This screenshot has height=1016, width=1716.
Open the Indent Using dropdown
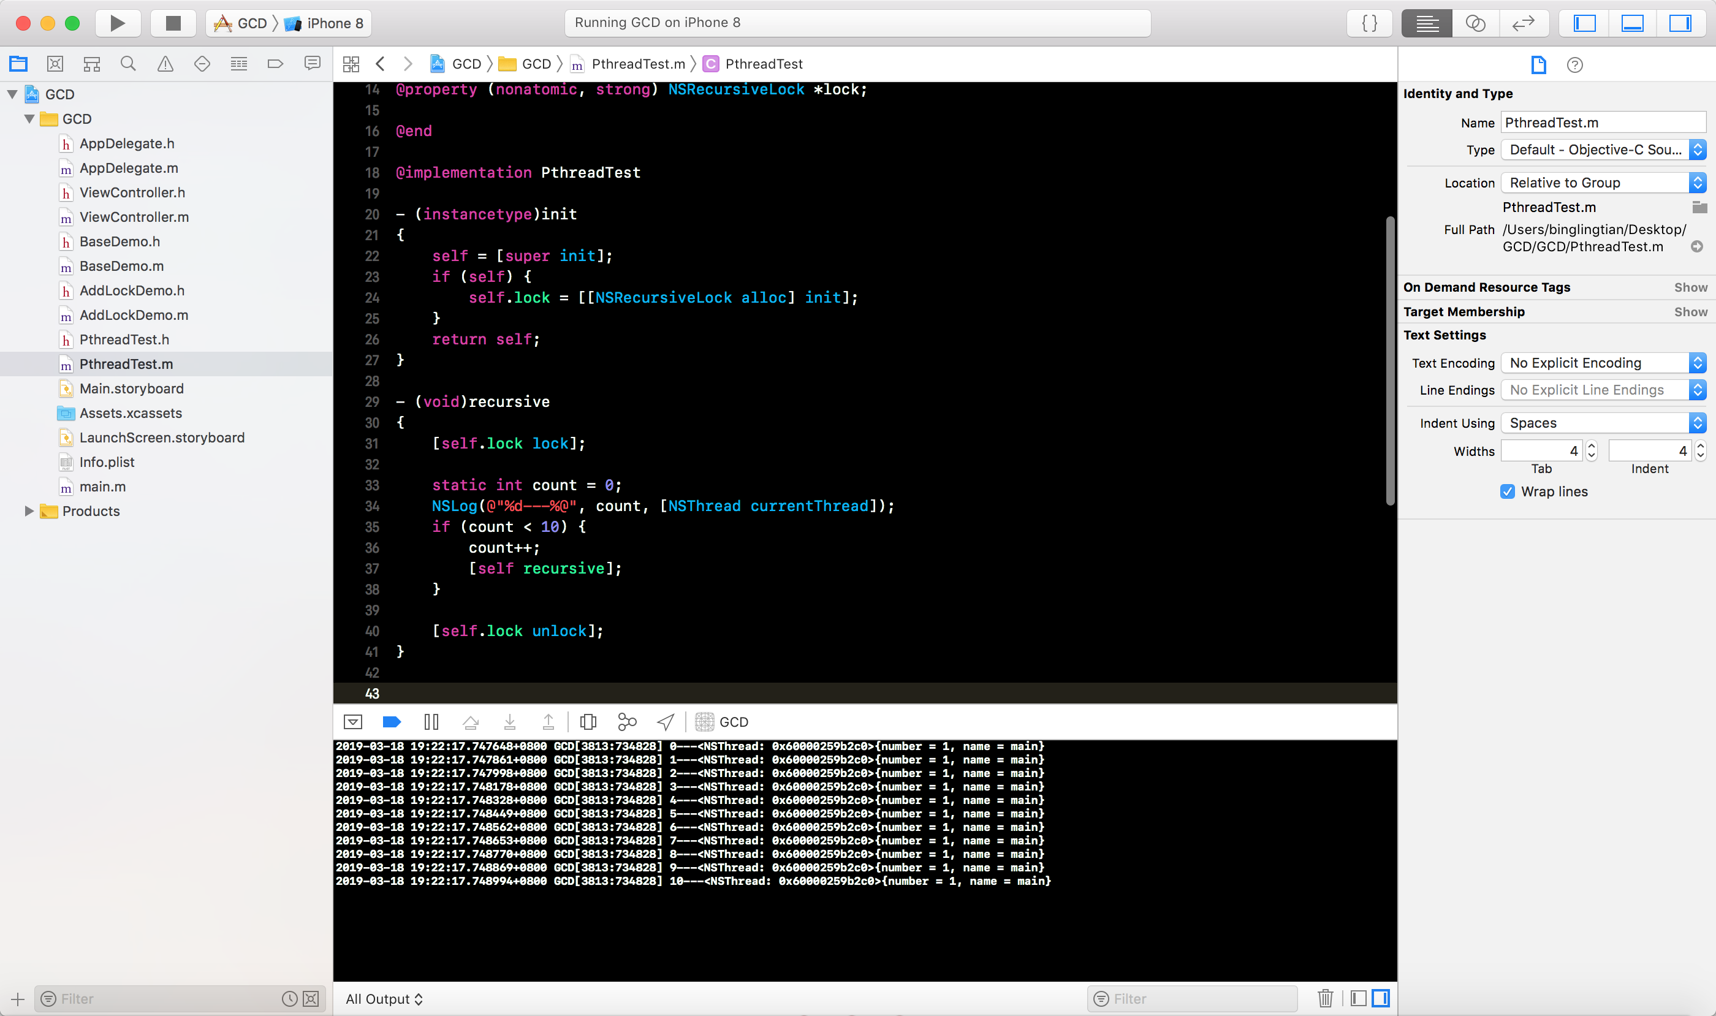tap(1603, 423)
